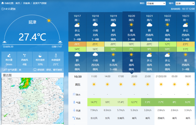Viewport: 196px width, 125px height.
Task: Click the hourly temperature row thermometer icon
Action: coord(74,102)
